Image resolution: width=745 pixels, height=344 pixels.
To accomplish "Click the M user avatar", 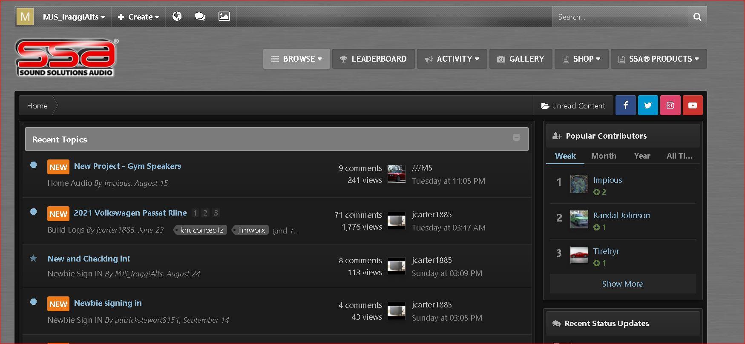I will [x=25, y=17].
